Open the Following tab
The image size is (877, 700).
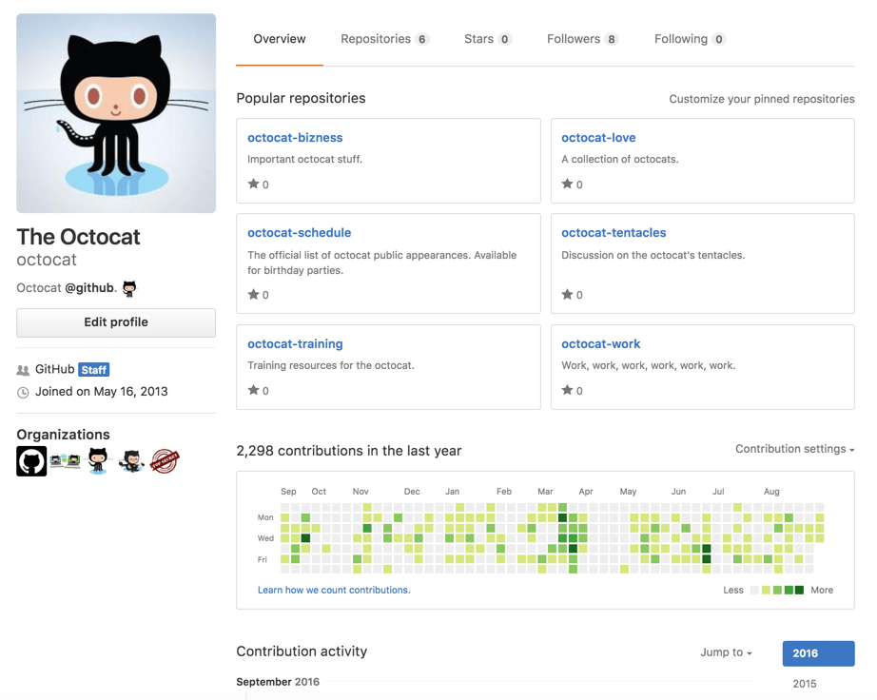click(x=690, y=39)
